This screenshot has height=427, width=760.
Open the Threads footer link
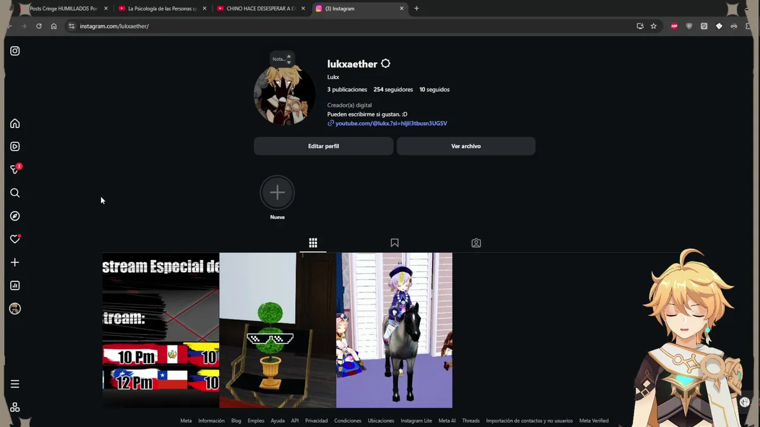point(471,420)
